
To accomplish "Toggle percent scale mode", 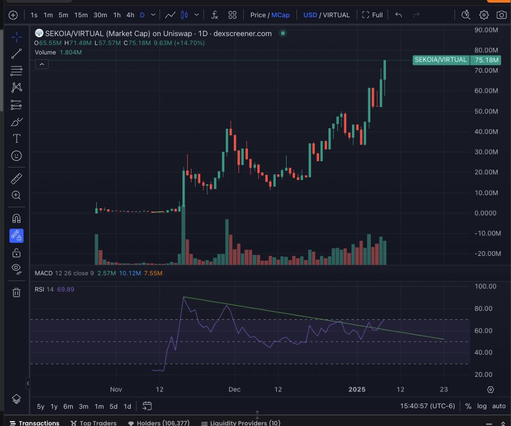I will pyautogui.click(x=468, y=406).
